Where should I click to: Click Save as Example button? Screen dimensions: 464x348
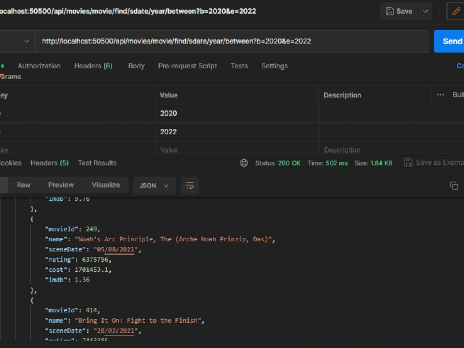tap(434, 162)
